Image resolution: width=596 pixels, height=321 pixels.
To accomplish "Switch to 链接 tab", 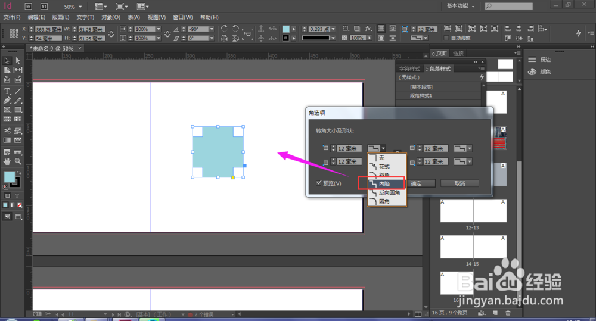I will tap(458, 54).
